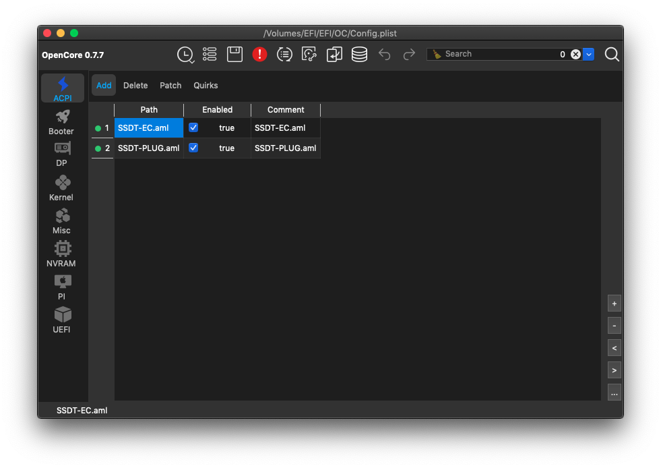
Task: Click the broom icon in search field
Action: click(x=437, y=54)
